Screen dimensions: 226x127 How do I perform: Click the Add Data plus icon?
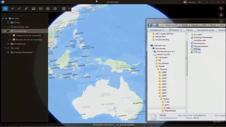pyautogui.click(x=13, y=8)
